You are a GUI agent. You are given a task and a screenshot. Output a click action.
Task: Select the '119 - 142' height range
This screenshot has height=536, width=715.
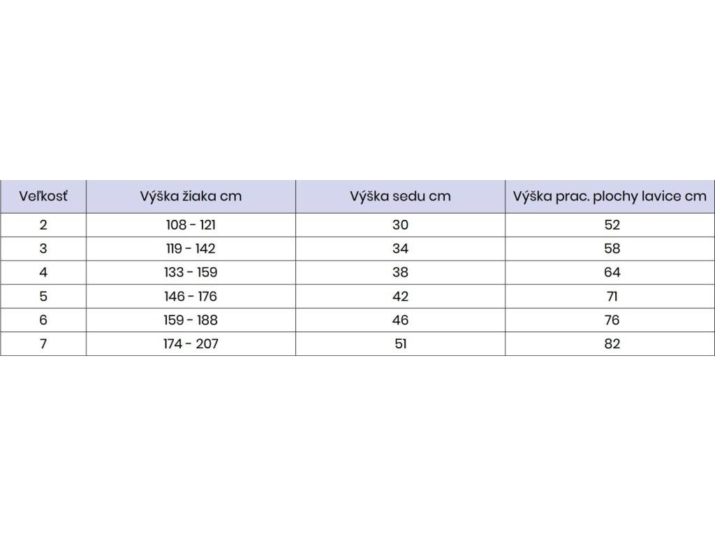point(191,248)
